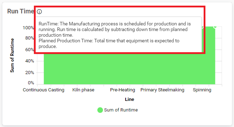Viewport: 234px width, 127px height.
Task: Select the Pre-Heating axis label
Action: point(122,90)
